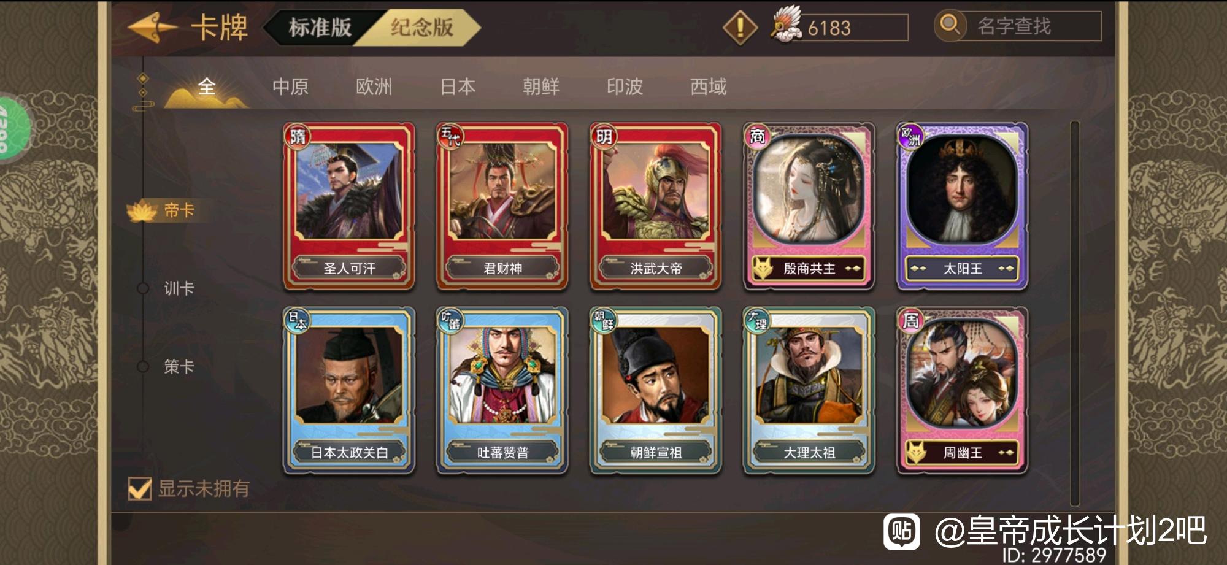Viewport: 1227px width, 565px height.
Task: Toggle the 显示未拥有 checkbox
Action: [140, 489]
